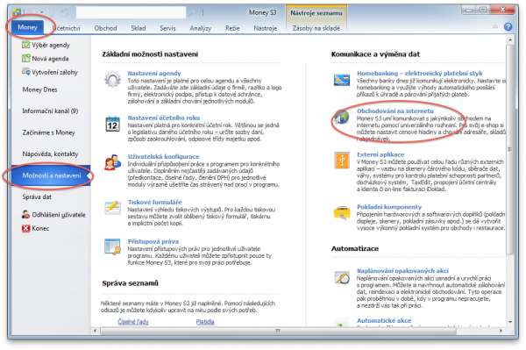Open Naplánování opakovaných akcí link
The image size is (526, 350).
[402, 270]
